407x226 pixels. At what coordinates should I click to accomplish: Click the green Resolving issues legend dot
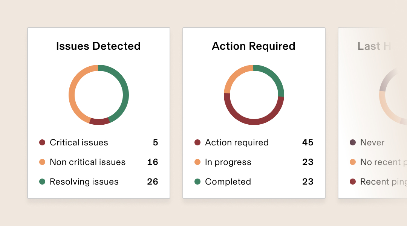point(42,182)
